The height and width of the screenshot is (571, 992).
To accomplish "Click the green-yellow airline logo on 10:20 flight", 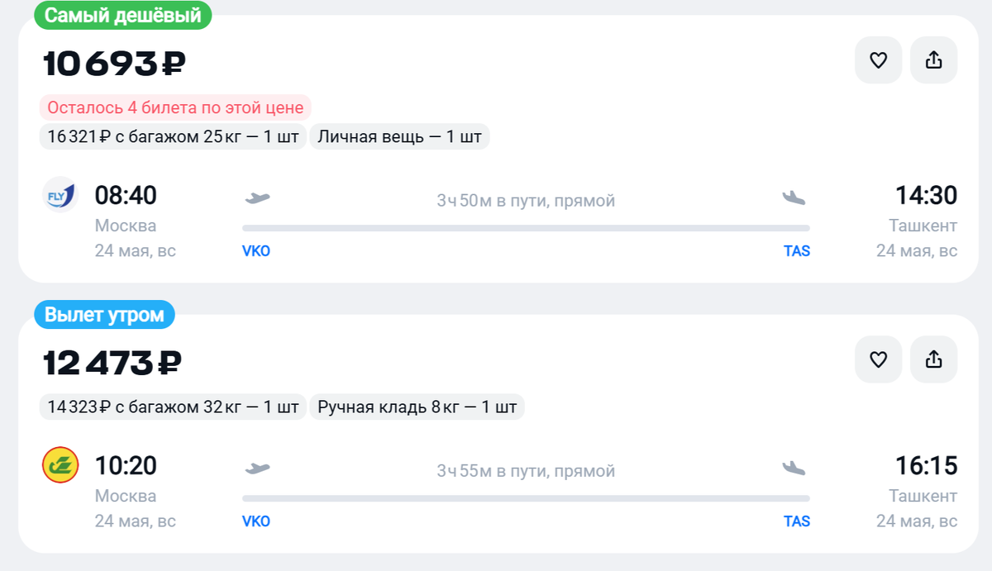I will click(x=60, y=465).
